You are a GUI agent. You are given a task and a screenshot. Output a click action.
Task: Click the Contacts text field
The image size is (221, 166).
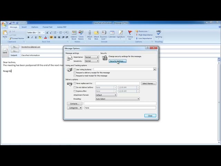tap(120, 104)
